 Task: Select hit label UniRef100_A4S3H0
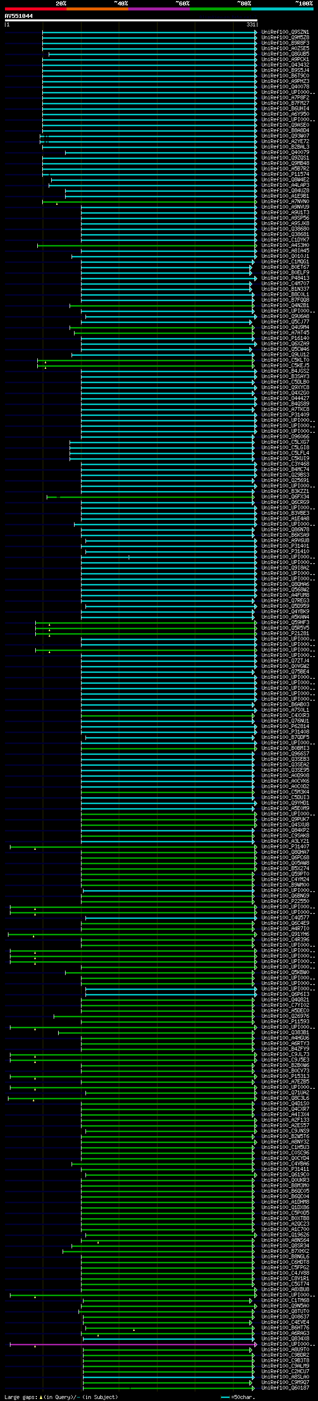click(x=285, y=246)
